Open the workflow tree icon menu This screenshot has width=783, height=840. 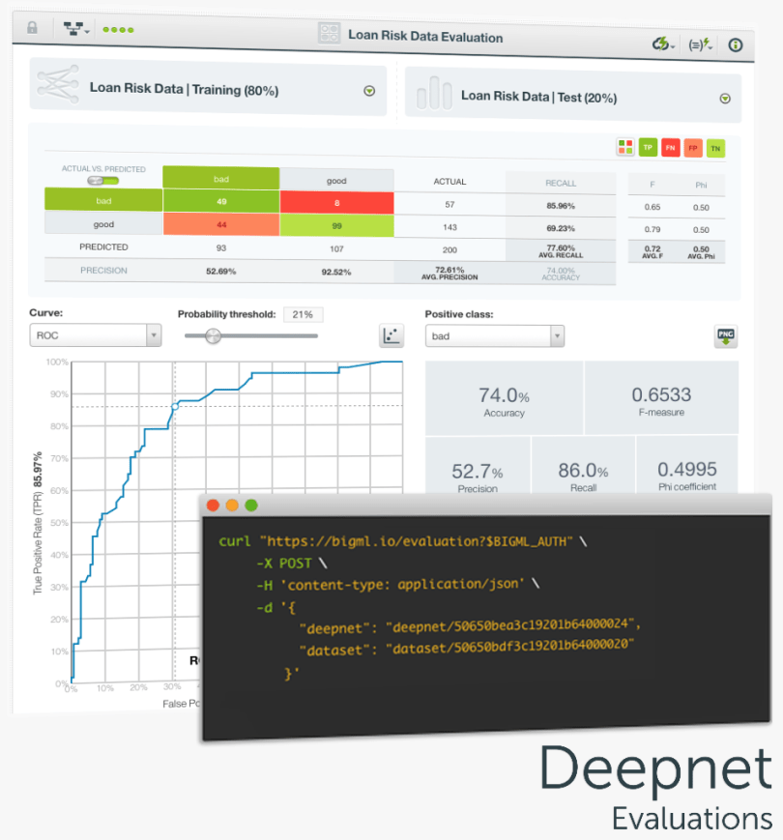click(x=75, y=29)
